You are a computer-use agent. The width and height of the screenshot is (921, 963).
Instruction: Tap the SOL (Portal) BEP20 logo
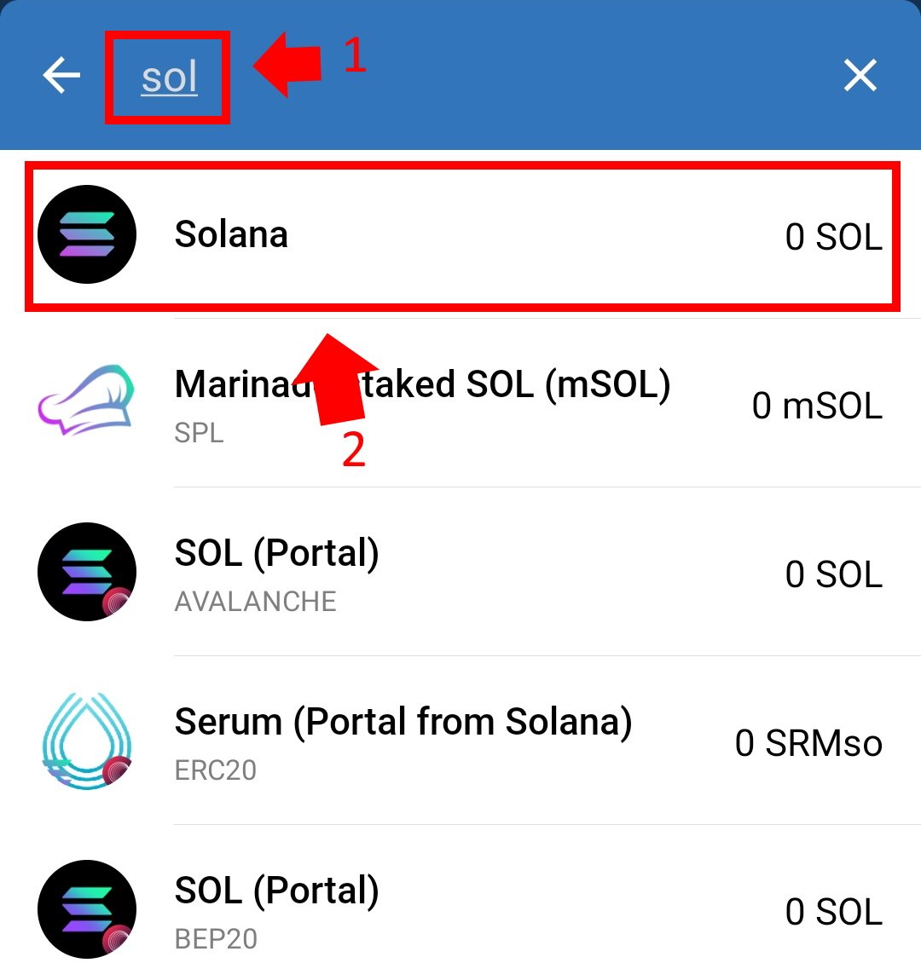coord(87,909)
